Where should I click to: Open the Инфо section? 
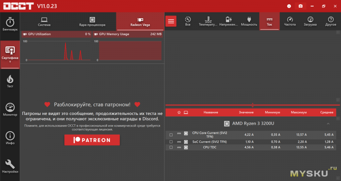pos(10,138)
